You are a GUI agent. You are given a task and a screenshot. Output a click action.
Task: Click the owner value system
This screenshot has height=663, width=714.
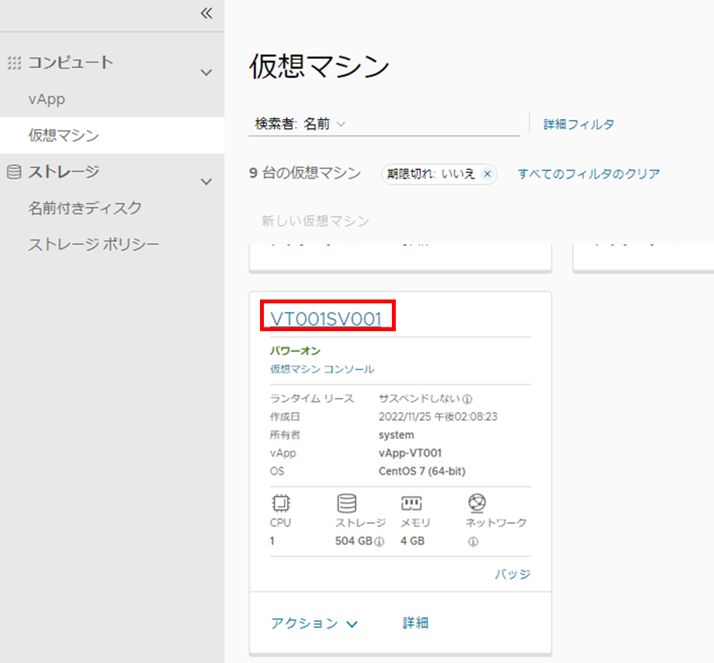(396, 435)
